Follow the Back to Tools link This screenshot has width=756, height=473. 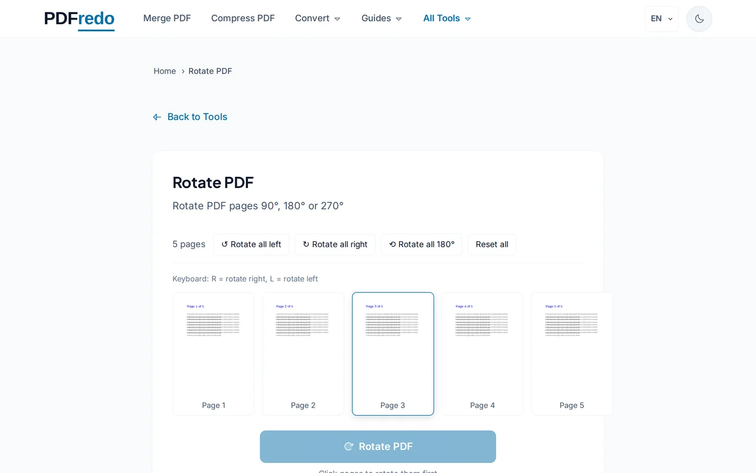197,116
